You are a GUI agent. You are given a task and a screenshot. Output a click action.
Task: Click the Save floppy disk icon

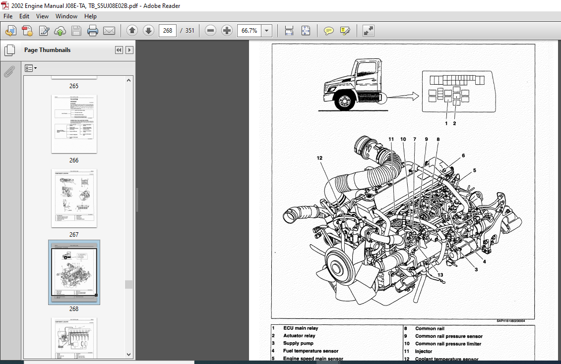(76, 31)
